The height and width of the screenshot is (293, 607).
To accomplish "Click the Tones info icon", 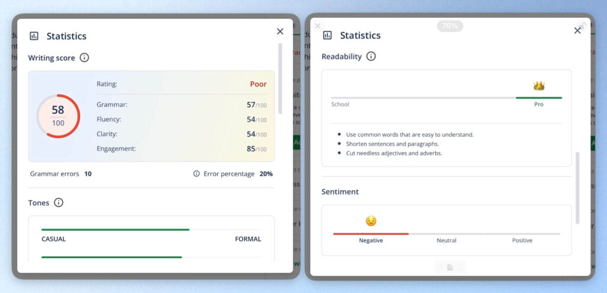I will click(59, 202).
